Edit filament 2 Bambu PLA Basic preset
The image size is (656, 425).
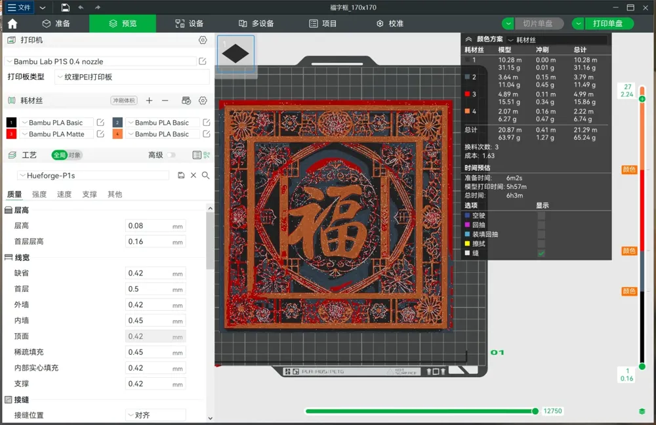pos(206,123)
